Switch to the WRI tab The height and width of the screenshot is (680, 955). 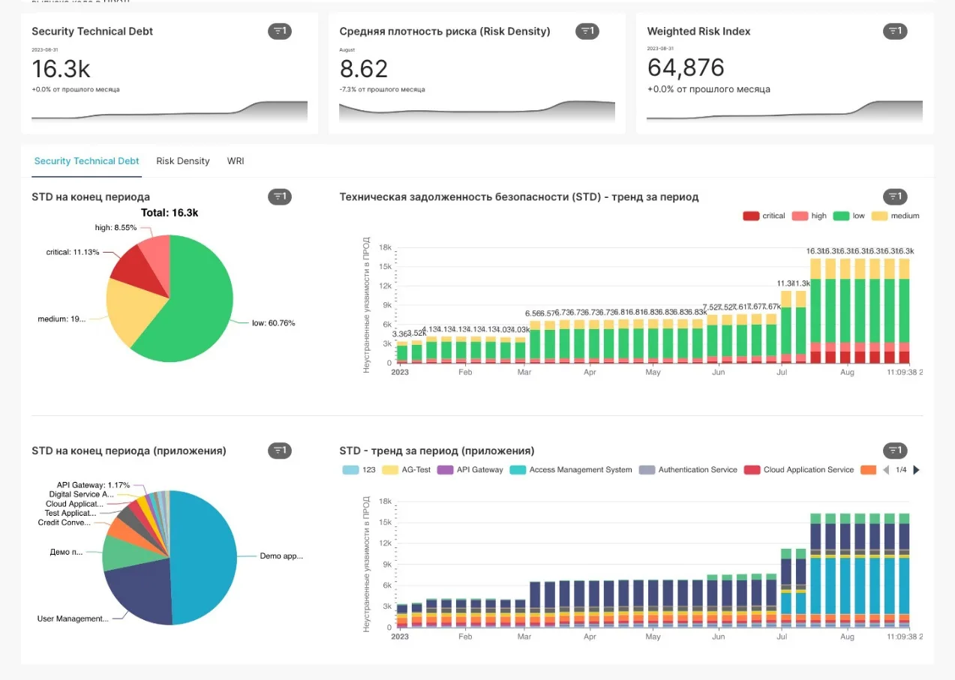pyautogui.click(x=236, y=161)
